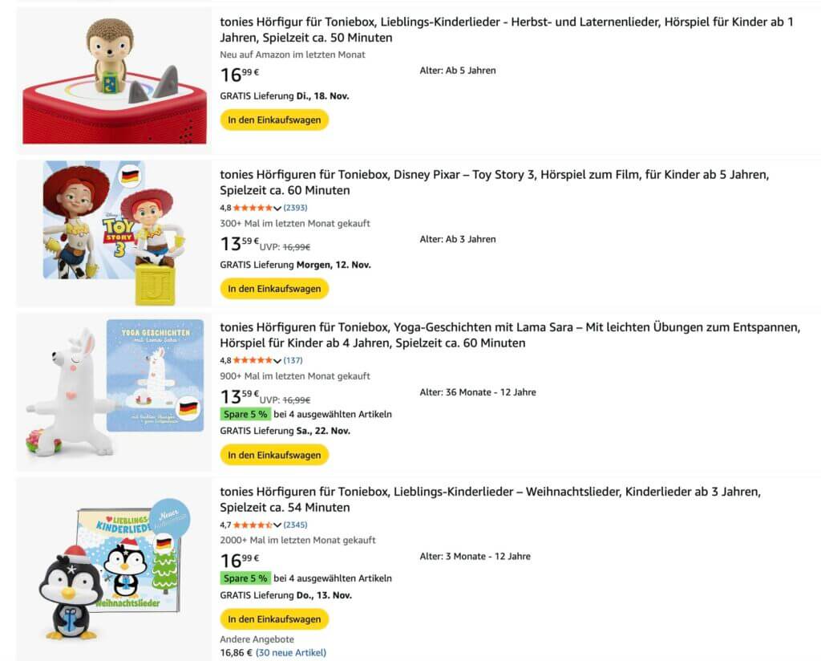Add Weihnachtslieder Tonie to cart

(274, 619)
